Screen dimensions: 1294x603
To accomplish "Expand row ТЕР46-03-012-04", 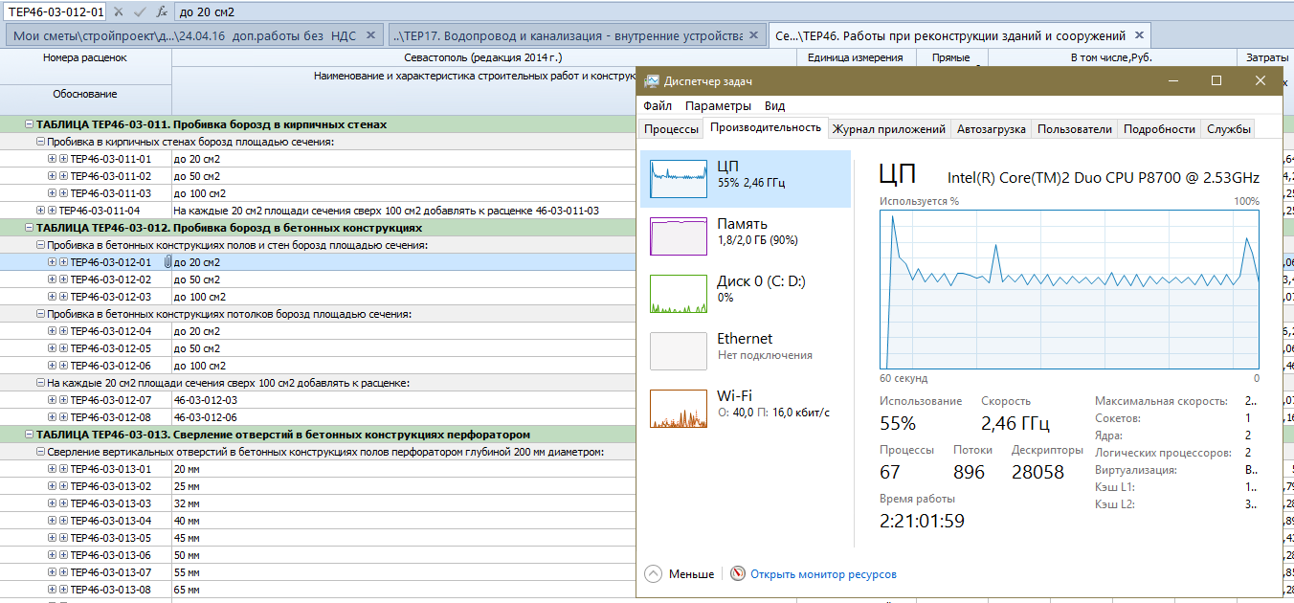I will (x=53, y=331).
